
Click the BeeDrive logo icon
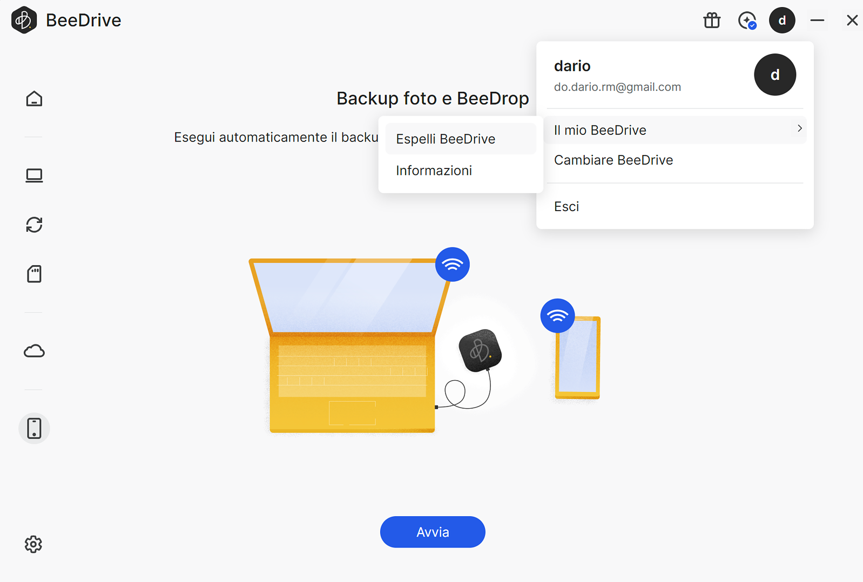tap(24, 20)
